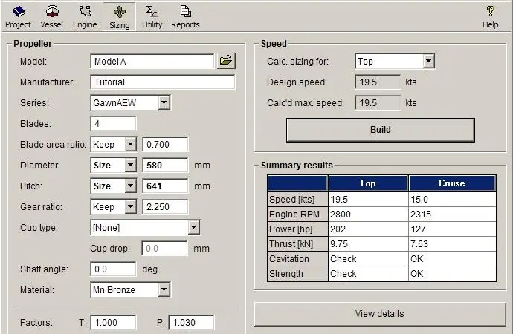Click Cruise Engine RPM cell 2315

(452, 215)
